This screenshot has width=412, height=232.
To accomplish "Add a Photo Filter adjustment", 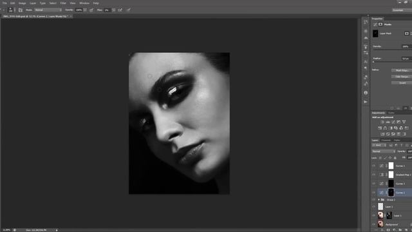I will tap(396, 128).
